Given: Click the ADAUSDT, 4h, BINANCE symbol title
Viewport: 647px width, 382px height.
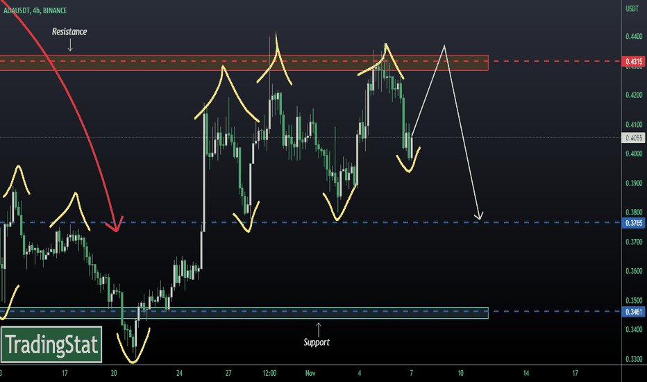Looking at the screenshot, I should coord(35,10).
